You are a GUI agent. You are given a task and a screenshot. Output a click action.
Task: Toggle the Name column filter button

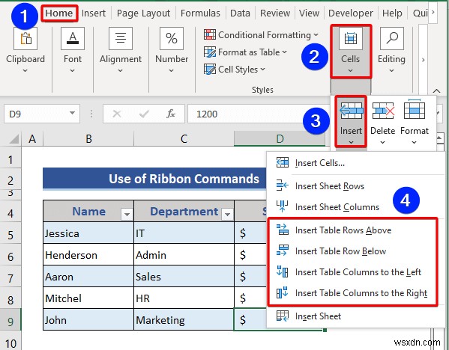(x=127, y=214)
